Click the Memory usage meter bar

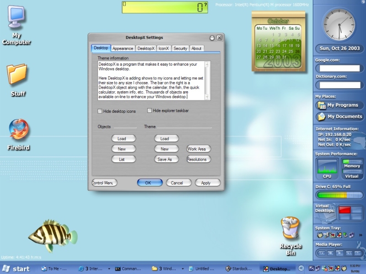[352, 161]
